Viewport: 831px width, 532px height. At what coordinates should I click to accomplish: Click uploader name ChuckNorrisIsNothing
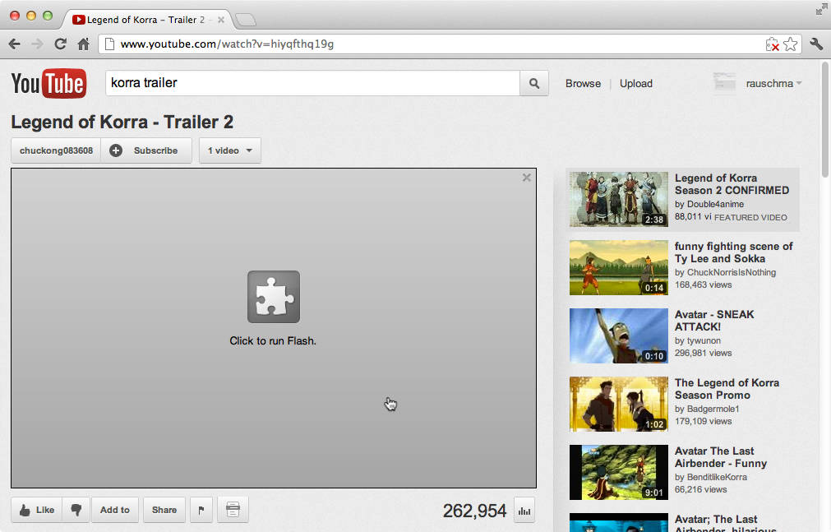[732, 272]
